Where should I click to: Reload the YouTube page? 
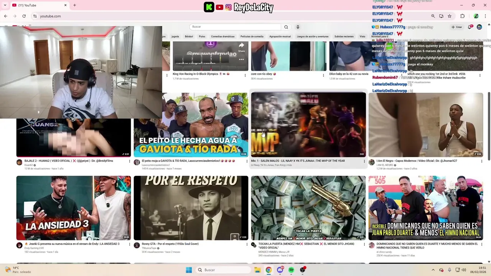(x=24, y=16)
